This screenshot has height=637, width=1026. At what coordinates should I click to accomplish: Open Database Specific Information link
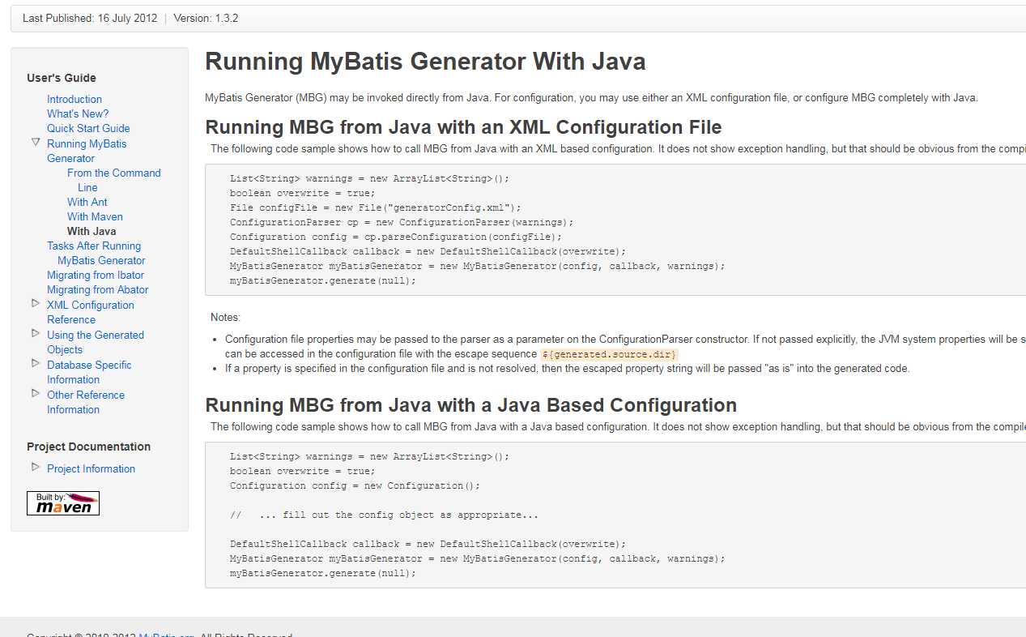coord(89,372)
